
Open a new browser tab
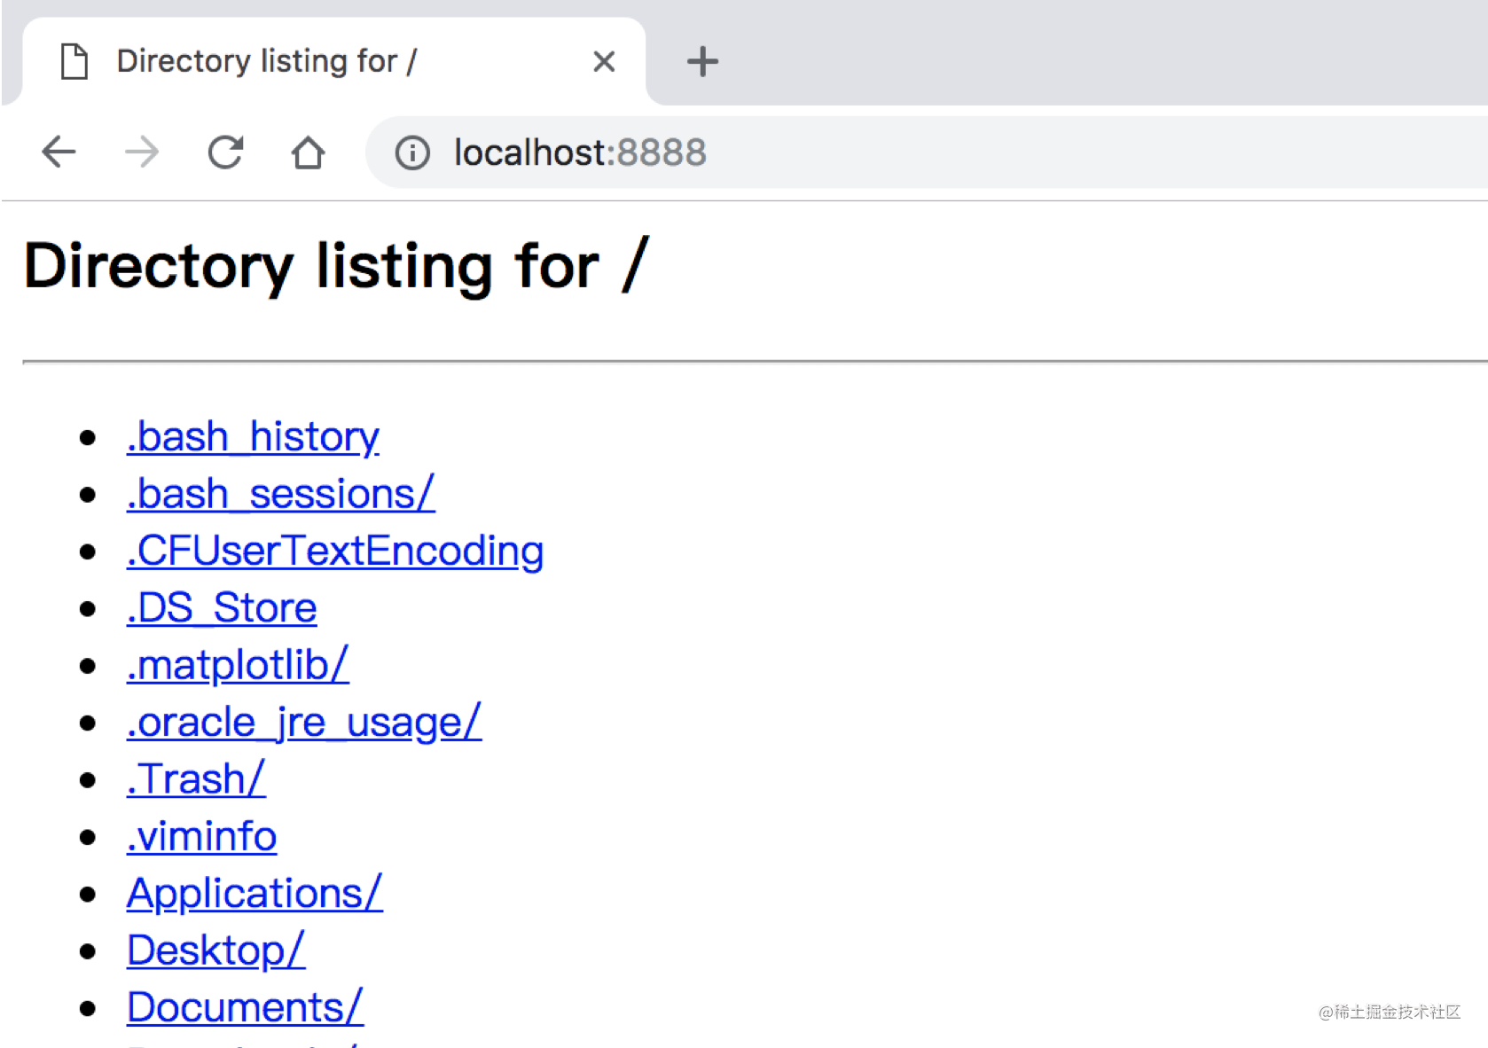point(702,62)
